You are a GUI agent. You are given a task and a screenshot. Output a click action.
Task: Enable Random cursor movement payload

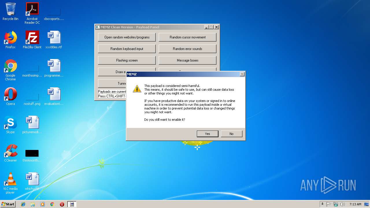(188, 37)
